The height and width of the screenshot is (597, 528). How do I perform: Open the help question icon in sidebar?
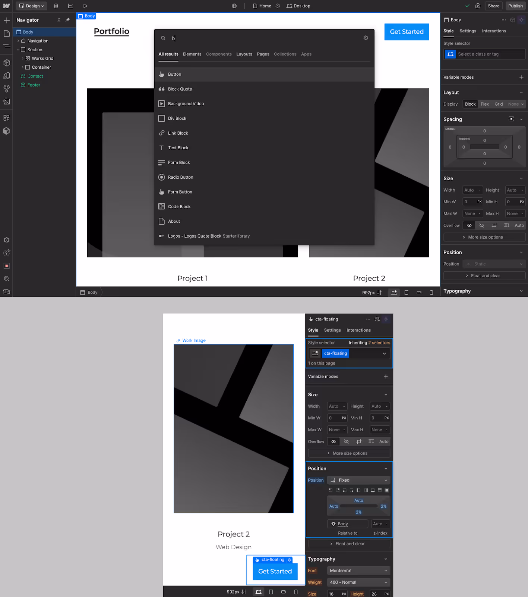[6, 253]
